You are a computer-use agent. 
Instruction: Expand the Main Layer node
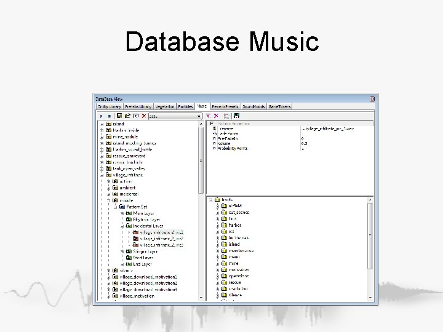tap(122, 213)
